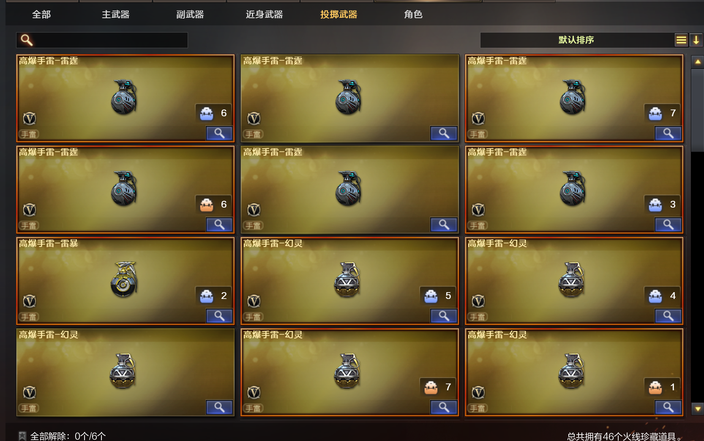Click the vertical scrollbar thumb
The width and height of the screenshot is (704, 441).
coord(697,110)
